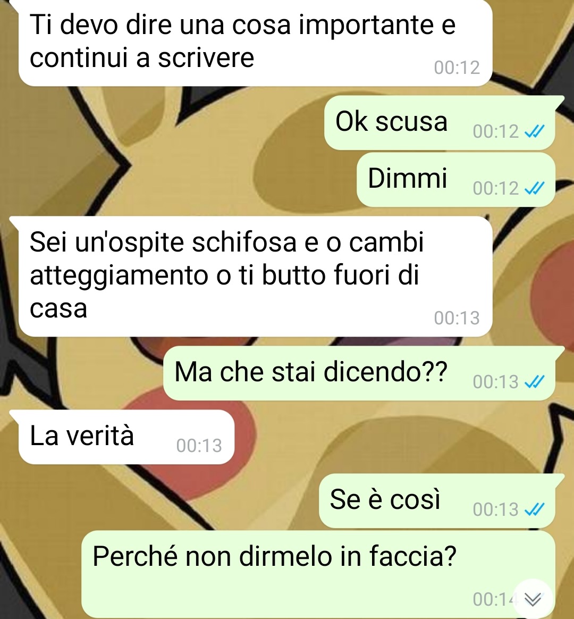Select the 'Ti devo dire una cosa importante' message
The height and width of the screenshot is (619, 574).
255,42
